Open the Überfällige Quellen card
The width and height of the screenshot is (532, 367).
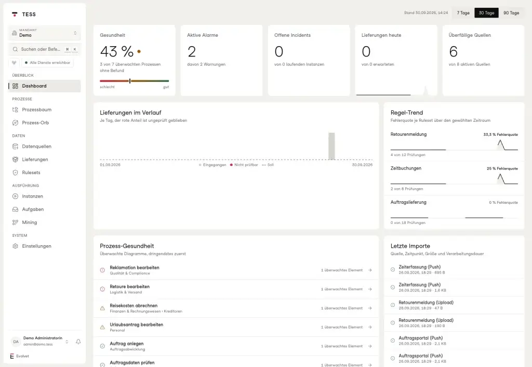[x=483, y=60]
